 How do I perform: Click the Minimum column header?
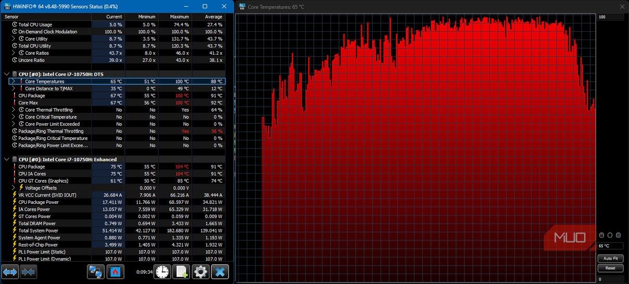pos(141,17)
